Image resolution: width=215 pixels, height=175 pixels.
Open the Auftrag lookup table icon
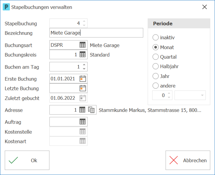pyautogui.click(x=82, y=122)
